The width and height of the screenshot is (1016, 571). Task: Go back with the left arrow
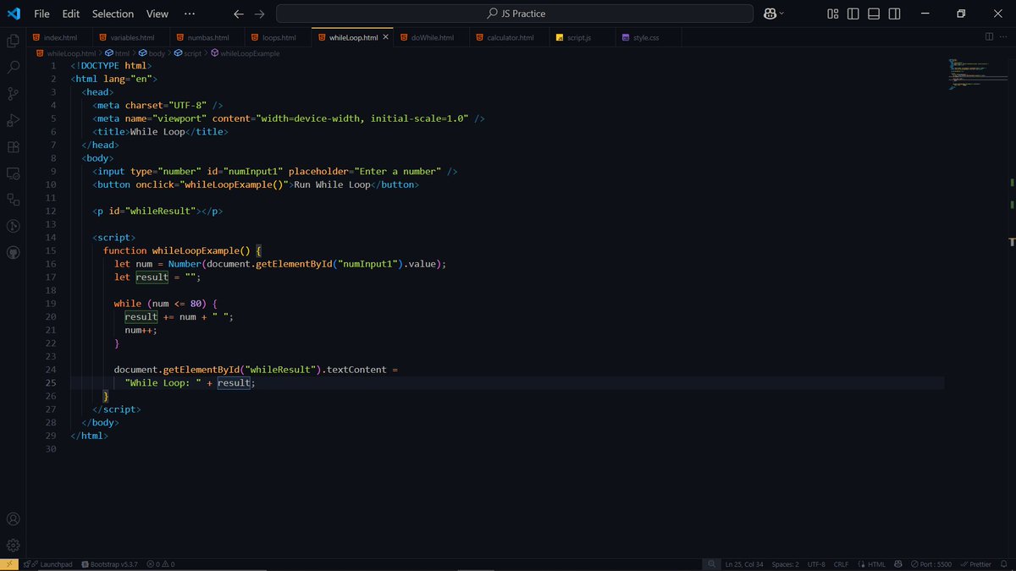(x=239, y=14)
